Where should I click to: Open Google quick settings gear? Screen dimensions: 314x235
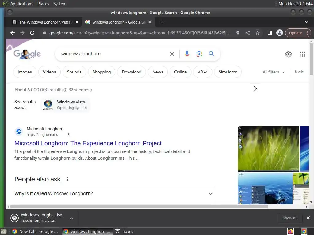click(288, 54)
